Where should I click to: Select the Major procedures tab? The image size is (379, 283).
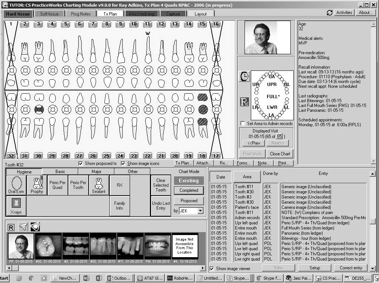(x=96, y=172)
